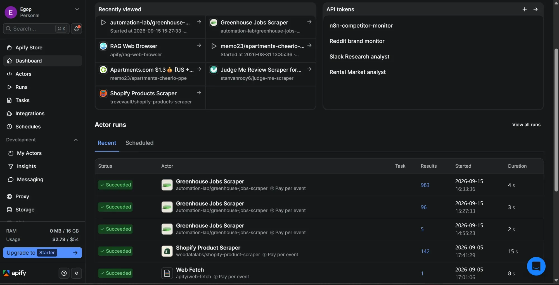Open Greenhouse run started 14:55:23
559x285 pixels.
coord(319,229)
